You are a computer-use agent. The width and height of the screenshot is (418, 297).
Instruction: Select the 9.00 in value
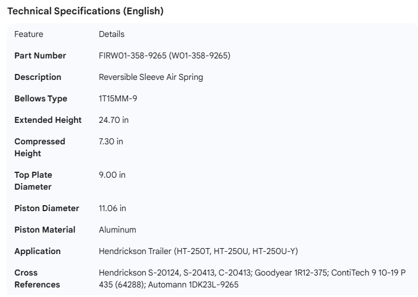[x=112, y=175]
